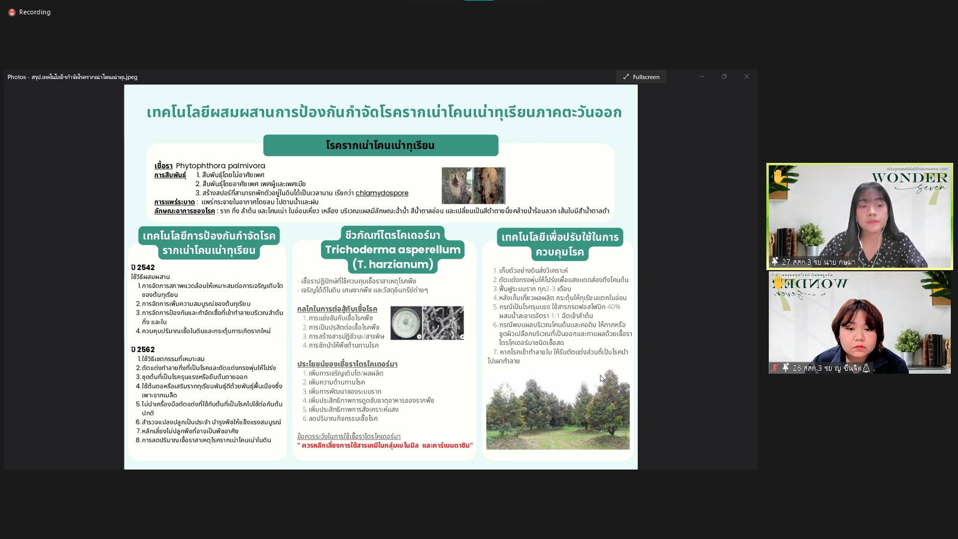
Task: Click 'ประโยชน์ของเชื้อราไตรโคเดอร์มา' underlined subheading
Action: [347, 364]
